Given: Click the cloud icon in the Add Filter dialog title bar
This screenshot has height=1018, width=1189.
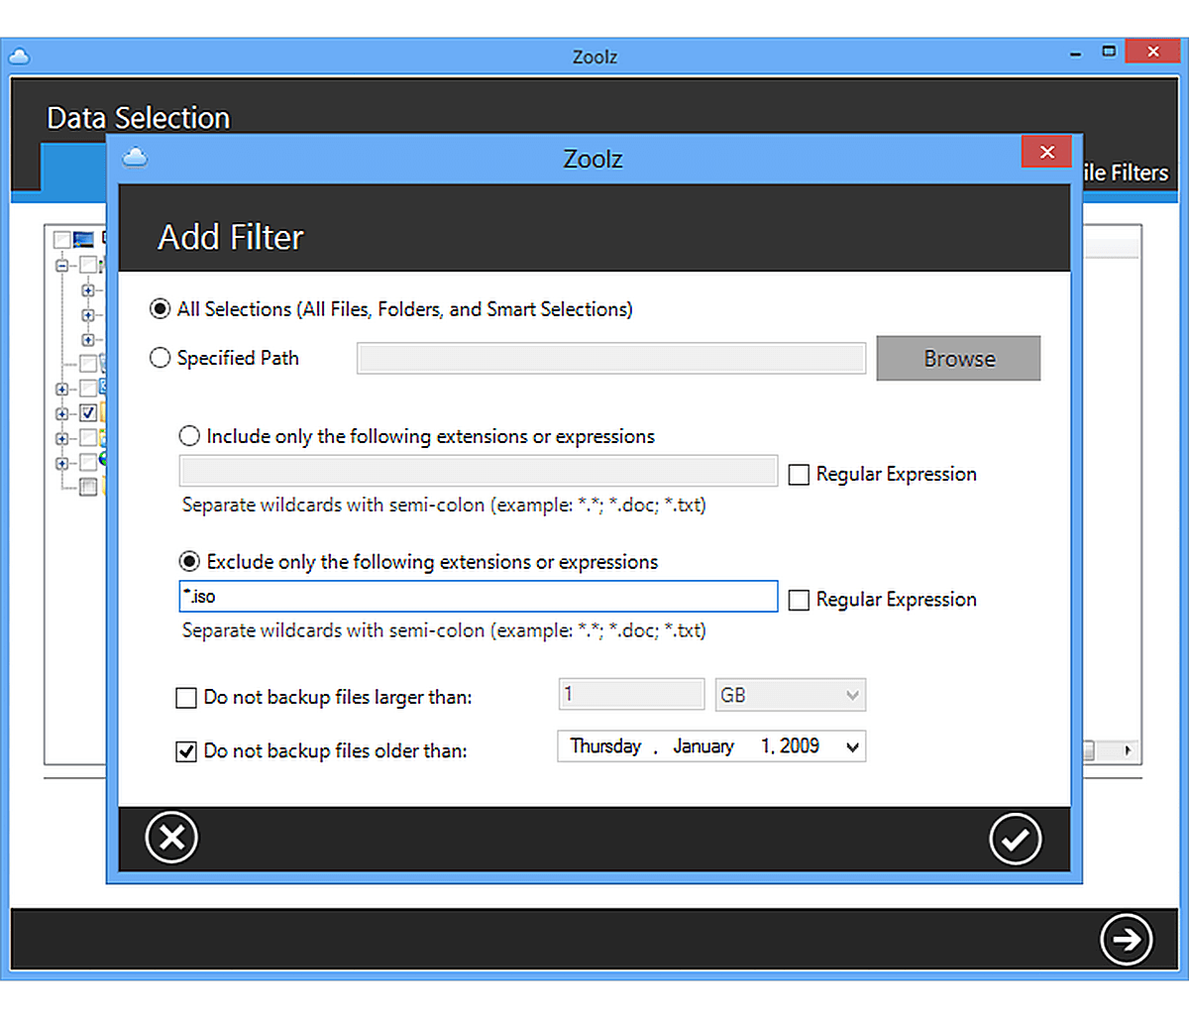Looking at the screenshot, I should 135,158.
